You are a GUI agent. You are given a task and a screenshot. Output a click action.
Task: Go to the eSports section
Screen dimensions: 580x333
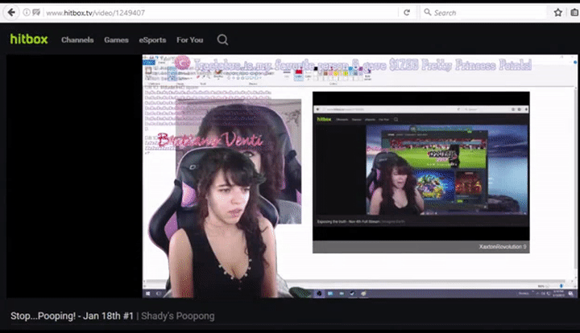click(152, 40)
